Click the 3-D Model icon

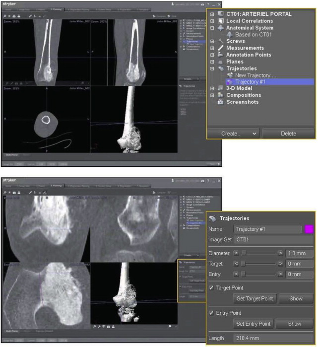(221, 88)
